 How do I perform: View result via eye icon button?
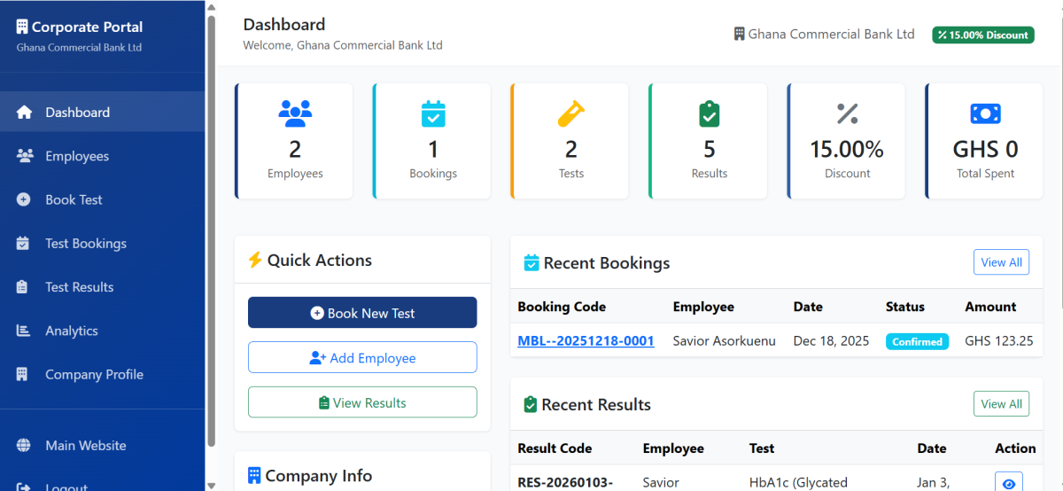click(x=1008, y=482)
